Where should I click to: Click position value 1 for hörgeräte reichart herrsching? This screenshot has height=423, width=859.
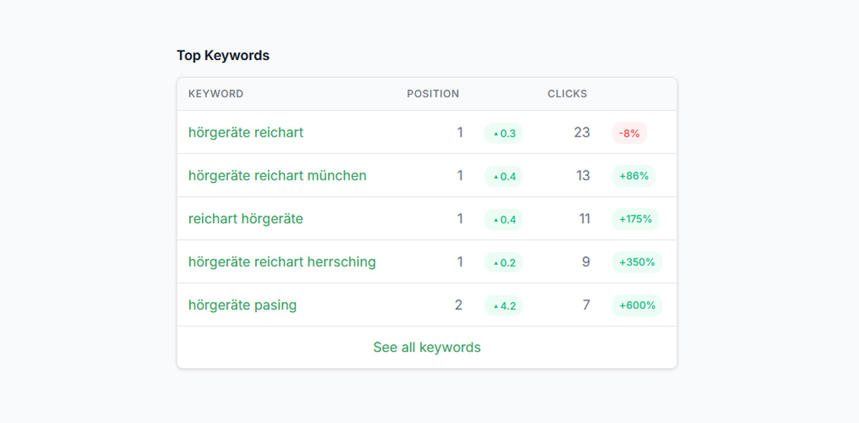460,262
